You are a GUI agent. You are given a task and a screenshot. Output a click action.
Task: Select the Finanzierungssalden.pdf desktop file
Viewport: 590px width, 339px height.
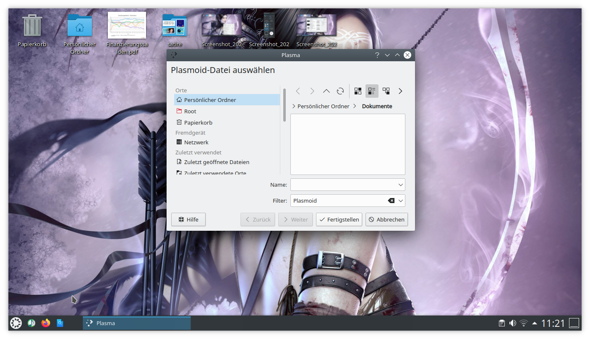point(127,26)
